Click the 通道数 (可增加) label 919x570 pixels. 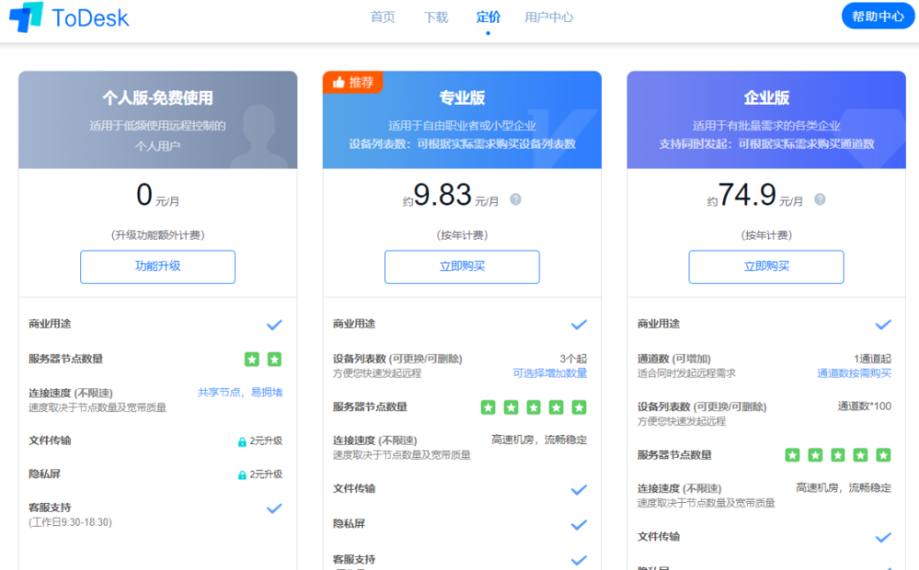tap(674, 359)
